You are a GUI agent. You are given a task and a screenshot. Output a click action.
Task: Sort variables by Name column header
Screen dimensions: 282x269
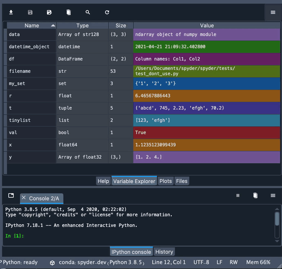32,25
